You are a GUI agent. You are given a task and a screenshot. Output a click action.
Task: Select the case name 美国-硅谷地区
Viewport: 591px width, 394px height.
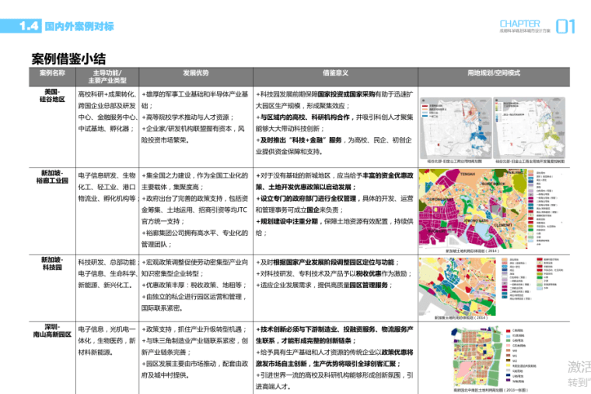[x=52, y=96]
